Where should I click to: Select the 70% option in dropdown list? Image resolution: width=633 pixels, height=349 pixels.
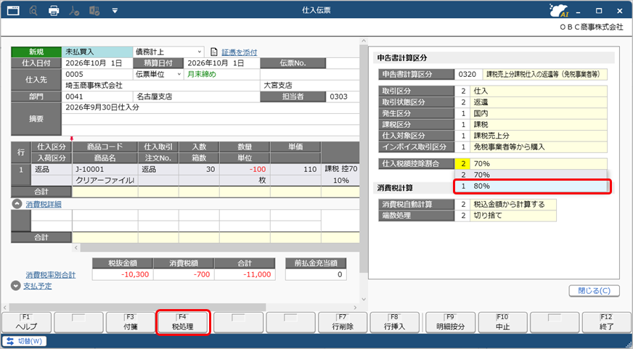(531, 175)
